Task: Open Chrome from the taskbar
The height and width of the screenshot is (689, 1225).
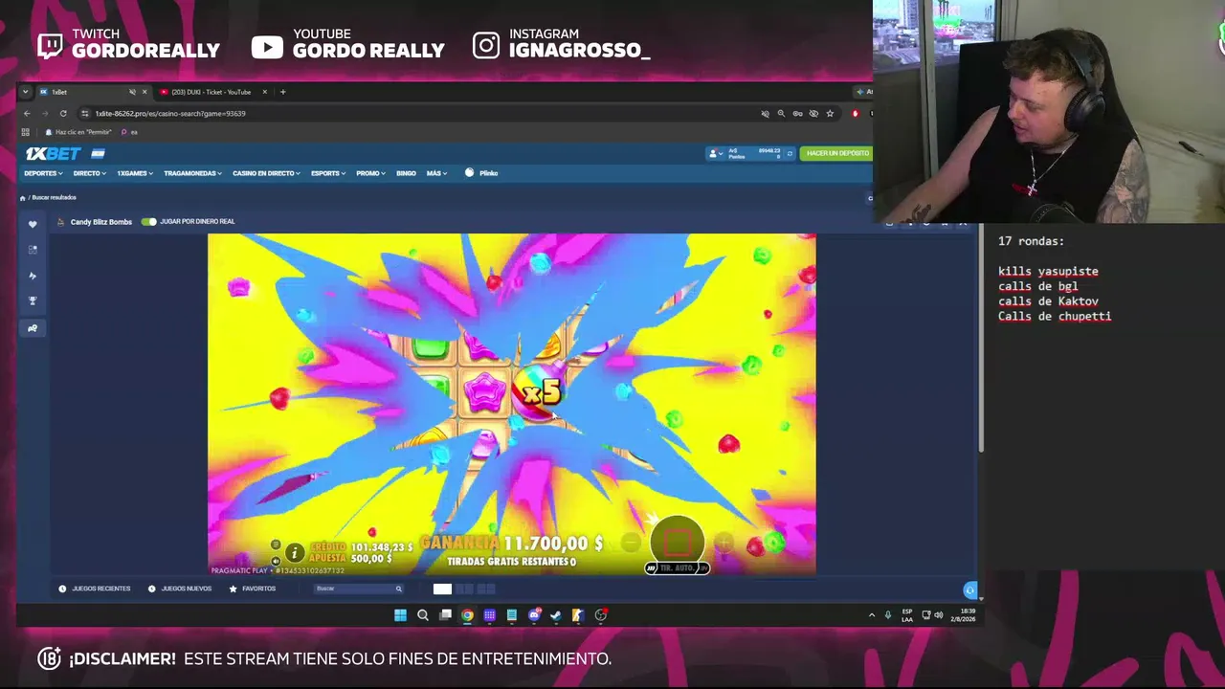Action: click(467, 615)
